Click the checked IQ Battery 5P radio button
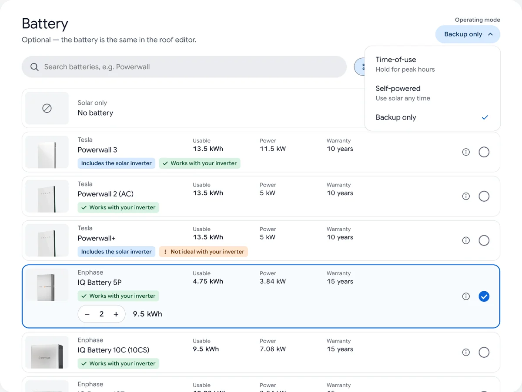Image resolution: width=522 pixels, height=392 pixels. point(484,296)
